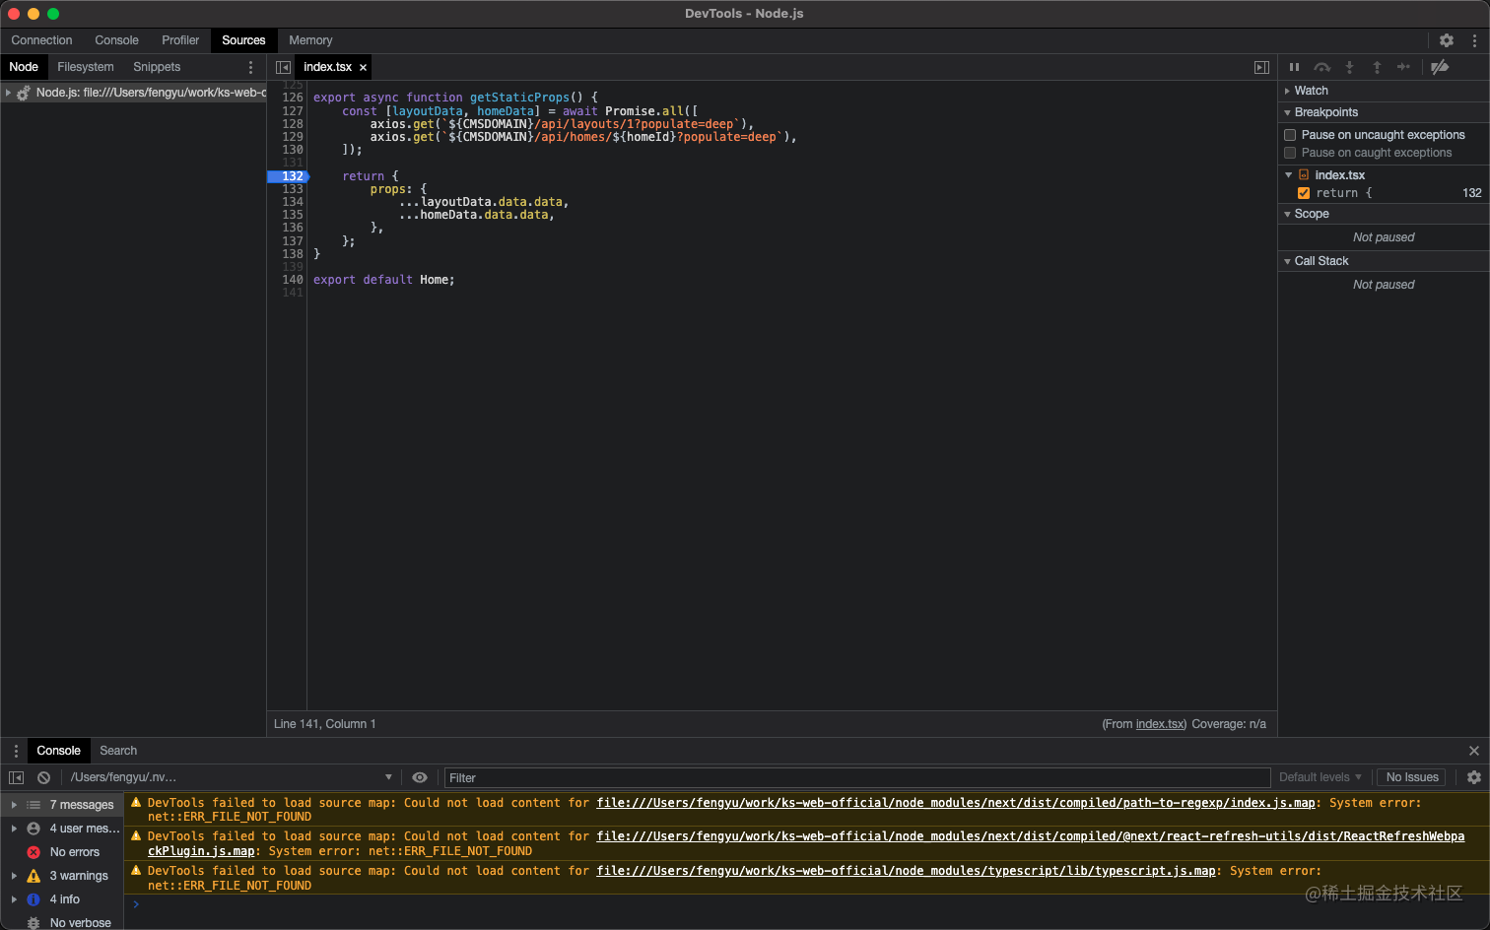Open more tabs menu in navigator pane
Image resolution: width=1490 pixels, height=930 pixels.
click(250, 67)
